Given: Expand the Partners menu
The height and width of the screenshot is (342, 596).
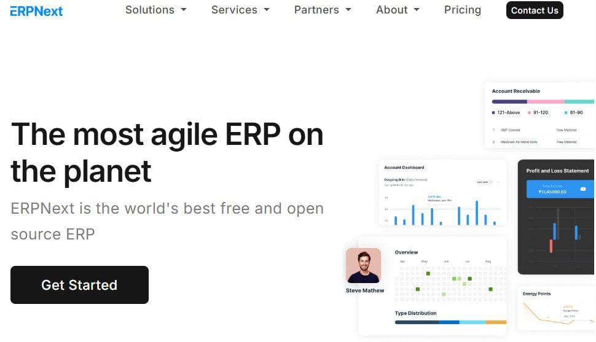Looking at the screenshot, I should [323, 10].
